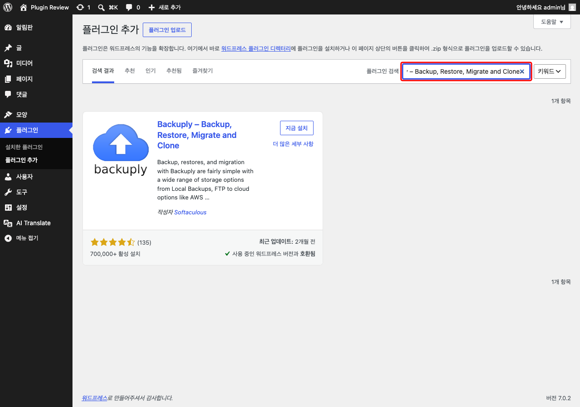The height and width of the screenshot is (407, 580).
Task: Click the 버전 7.0.2 footer text
Action: click(559, 398)
